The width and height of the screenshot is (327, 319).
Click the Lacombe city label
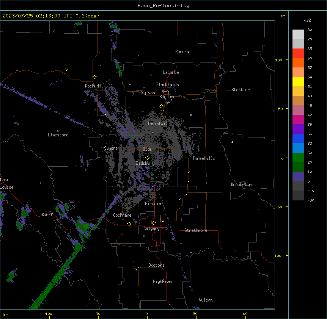click(x=171, y=72)
